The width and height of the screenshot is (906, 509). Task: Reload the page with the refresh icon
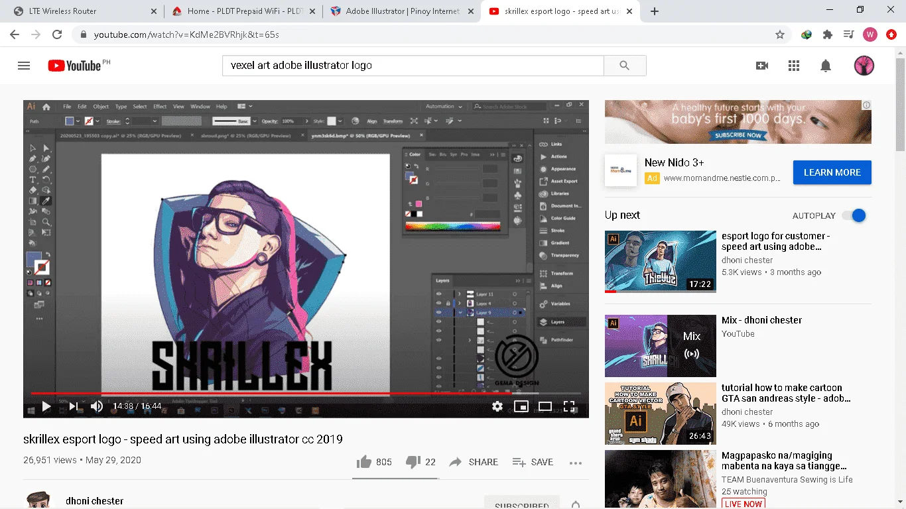57,34
